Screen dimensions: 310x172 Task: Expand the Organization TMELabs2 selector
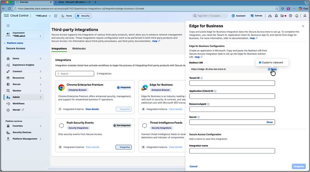click(24, 35)
